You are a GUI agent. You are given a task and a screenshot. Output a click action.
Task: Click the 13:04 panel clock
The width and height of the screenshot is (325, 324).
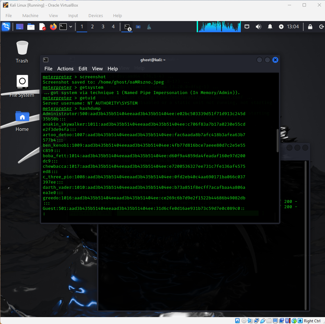point(293,27)
